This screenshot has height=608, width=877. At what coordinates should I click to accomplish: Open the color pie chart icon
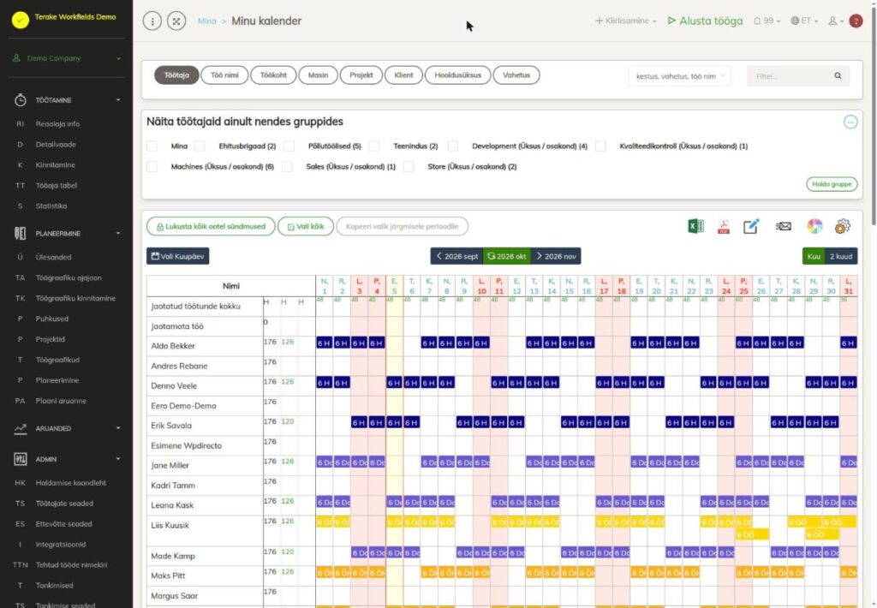815,226
